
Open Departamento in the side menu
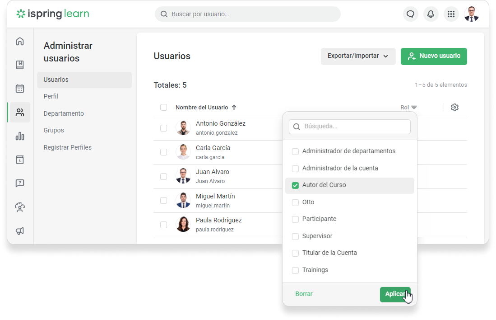64,113
